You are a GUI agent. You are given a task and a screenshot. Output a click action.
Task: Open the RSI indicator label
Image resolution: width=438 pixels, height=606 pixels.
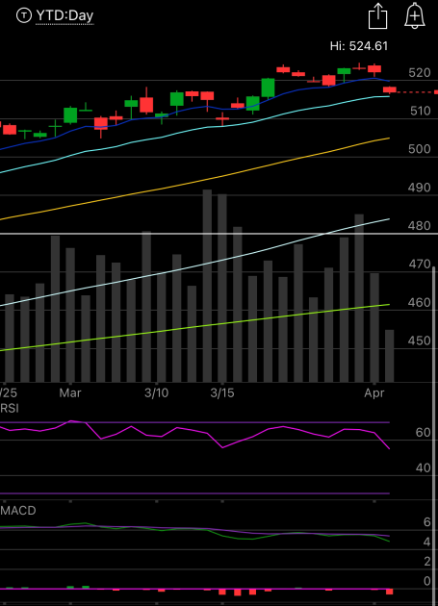click(x=10, y=408)
